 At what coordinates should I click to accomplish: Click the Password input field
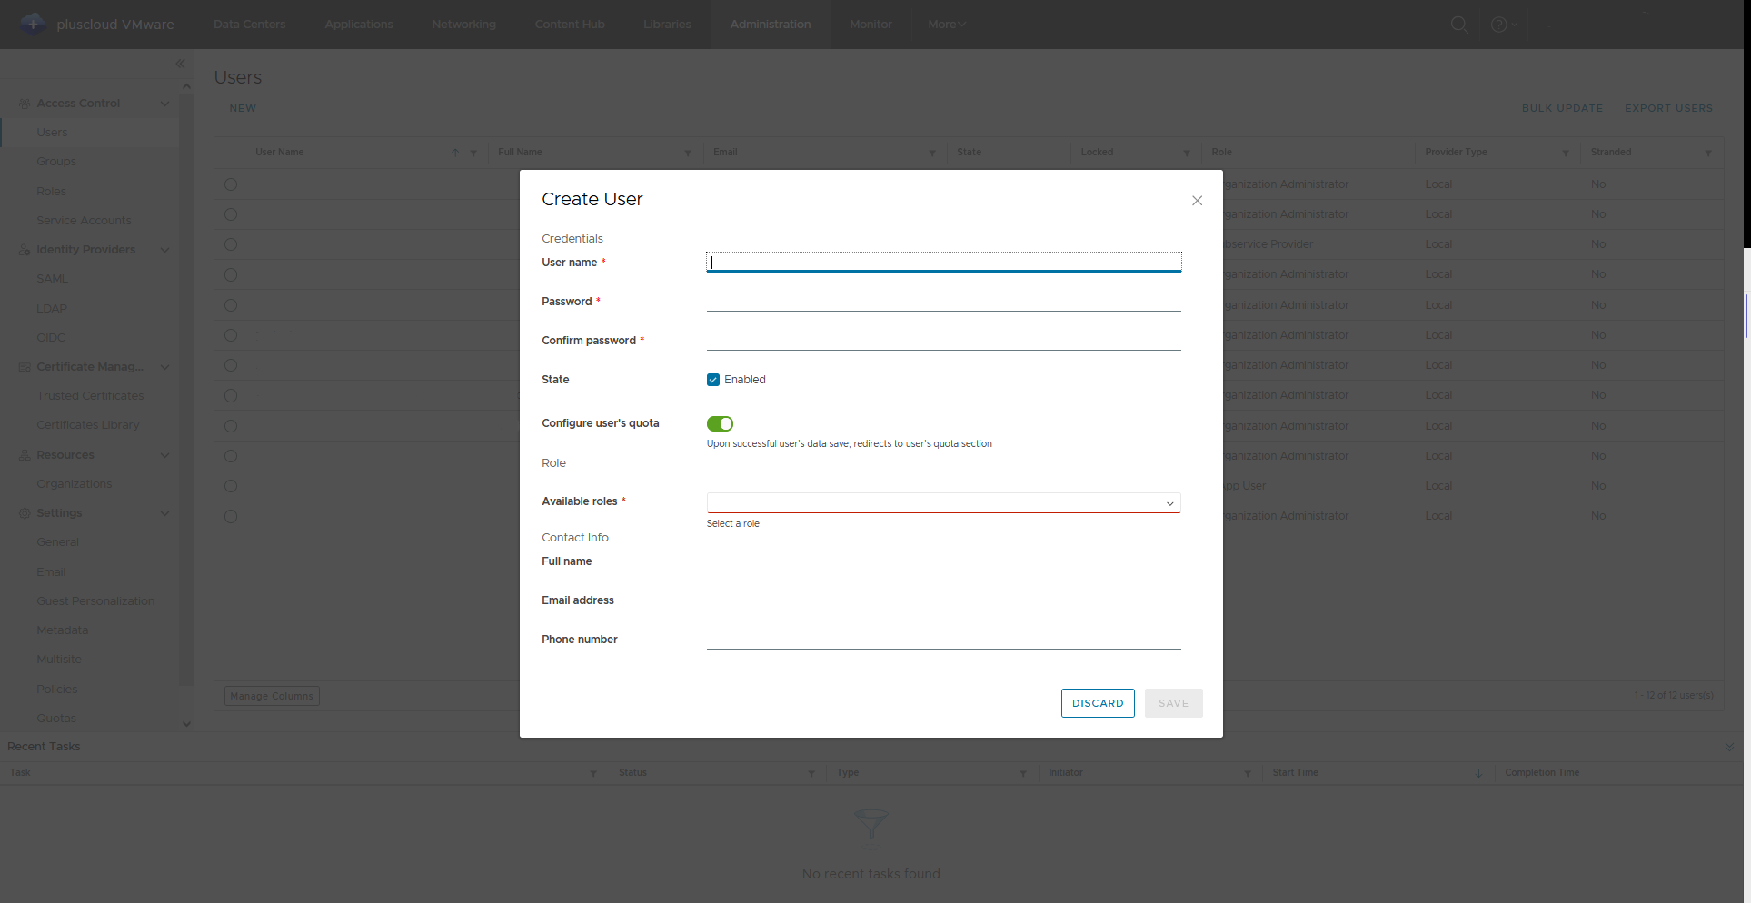tap(943, 301)
